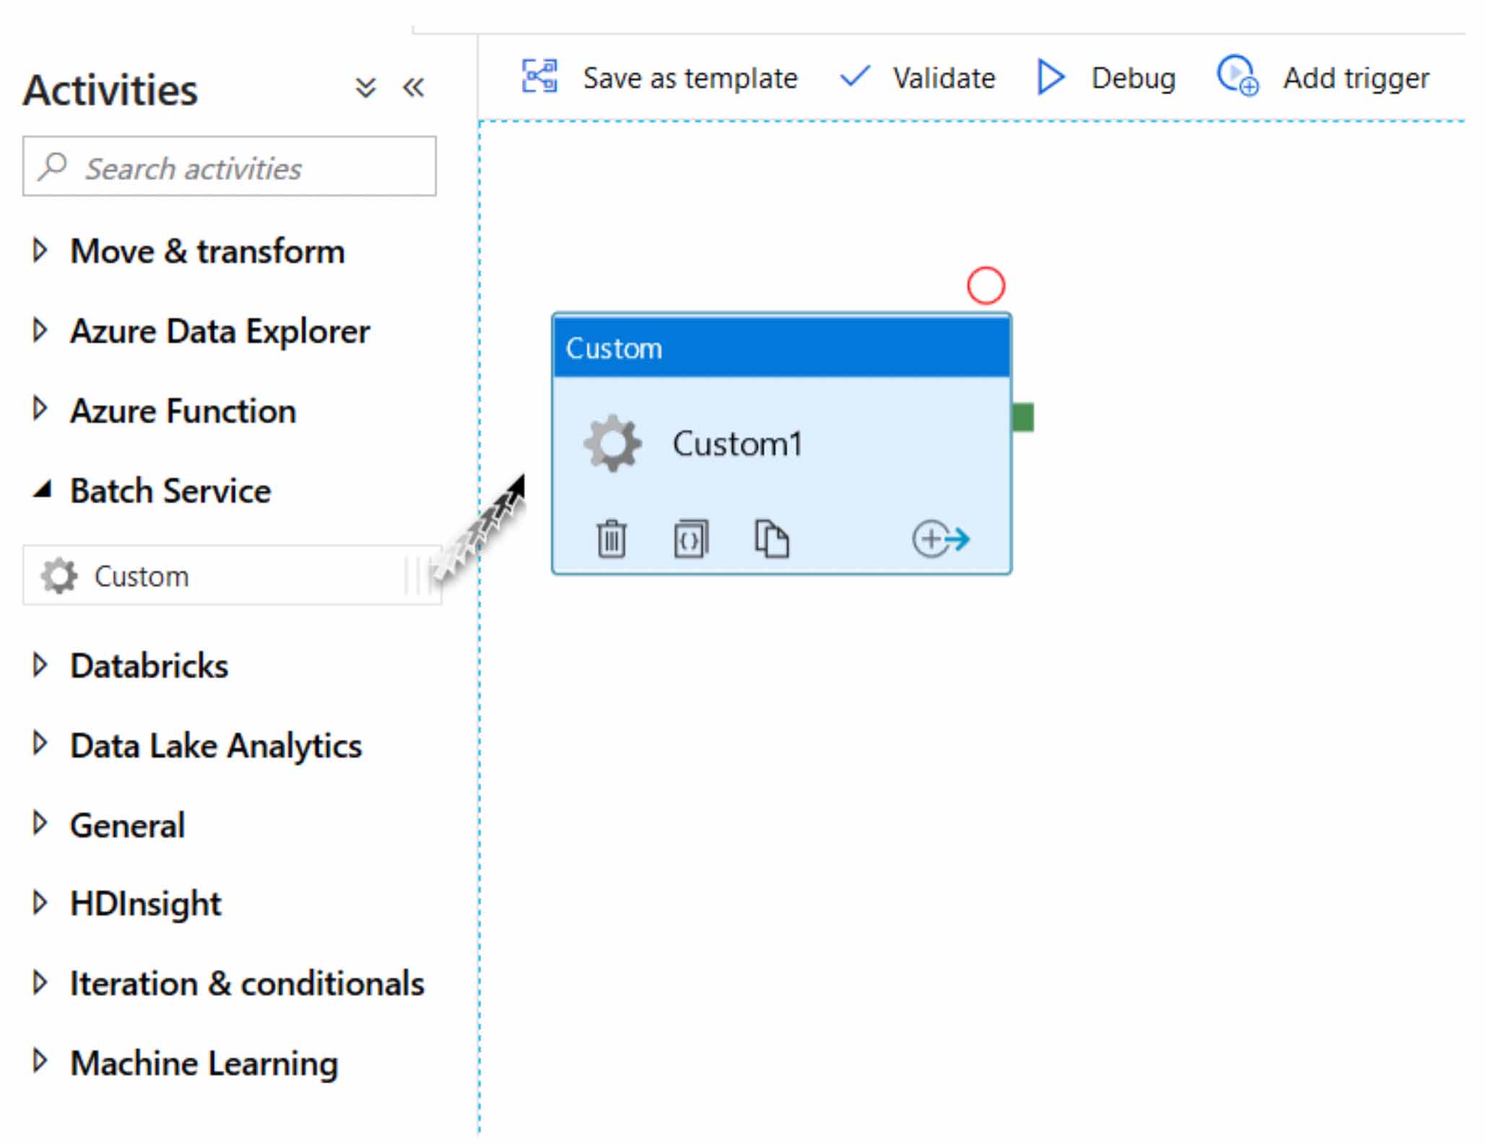
Task: Collapse the Activities panel with the double chevron left
Action: click(x=414, y=88)
